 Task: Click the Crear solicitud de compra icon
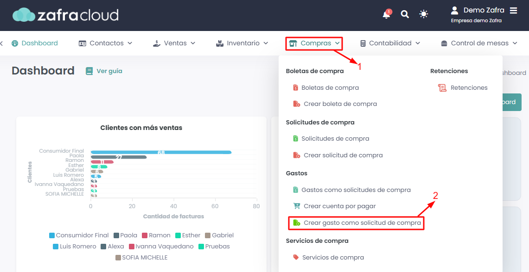point(297,155)
